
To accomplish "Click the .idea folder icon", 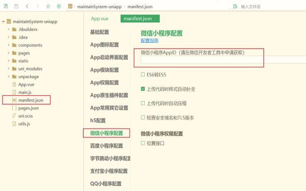I will (x=14, y=37).
